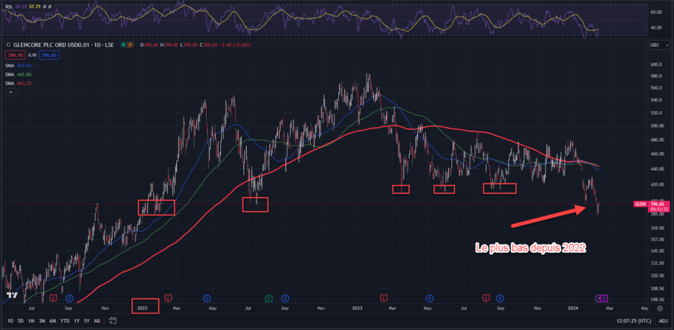674x330 pixels.
Task: Click the spread value 0.10
Action: (x=32, y=55)
